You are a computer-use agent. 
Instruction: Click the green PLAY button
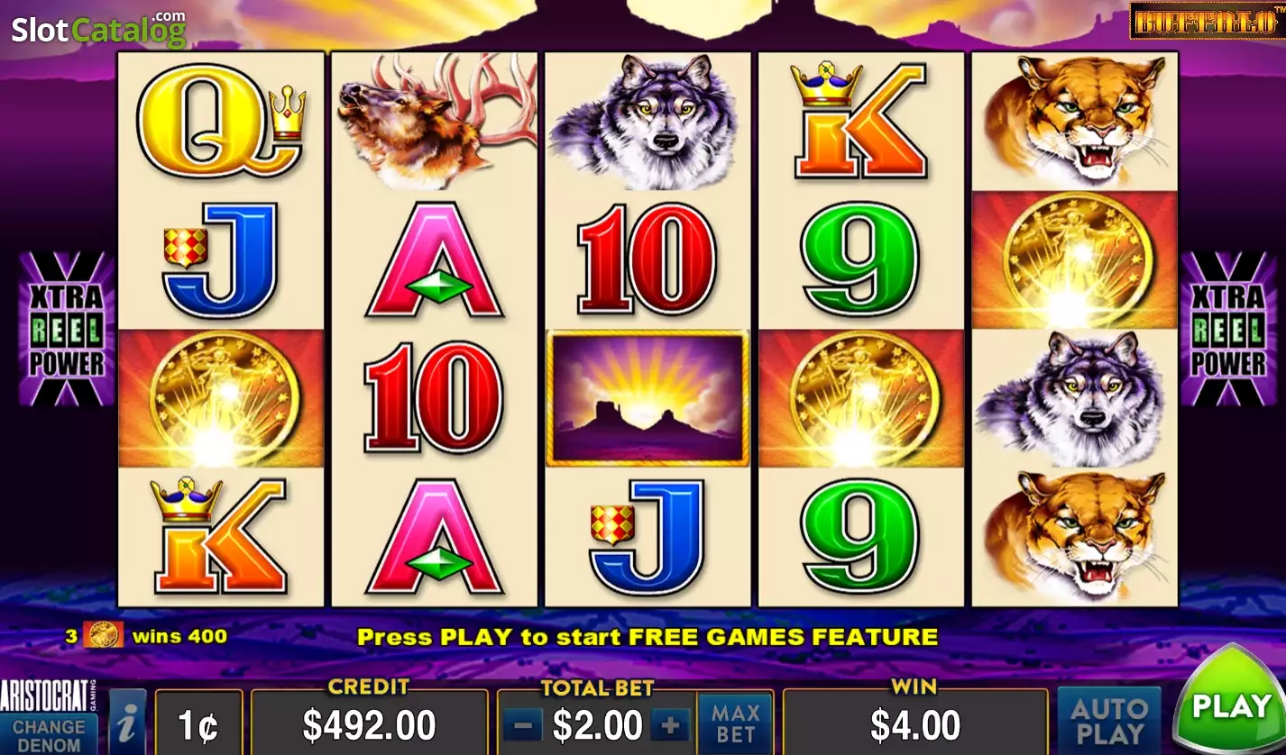[x=1230, y=704]
